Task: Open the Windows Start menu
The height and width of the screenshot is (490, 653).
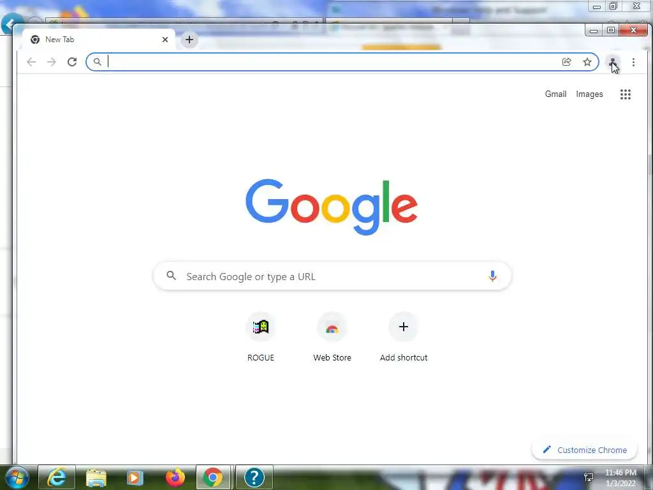Action: point(17,477)
